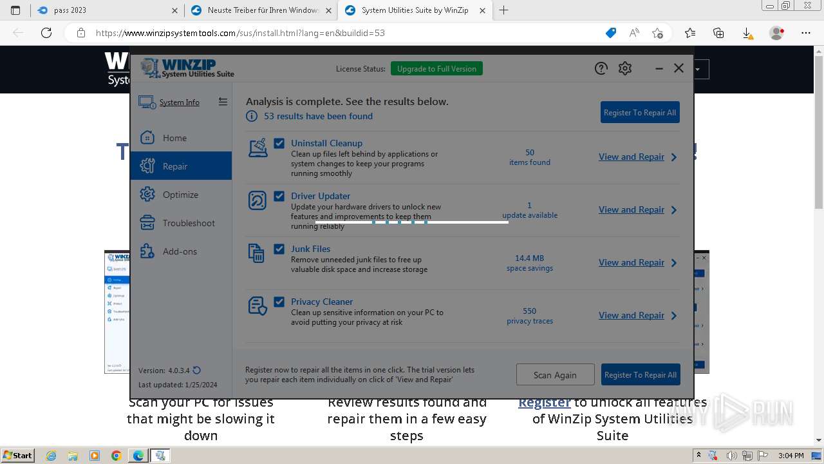
Task: Open a new browser tab
Action: pos(503,10)
